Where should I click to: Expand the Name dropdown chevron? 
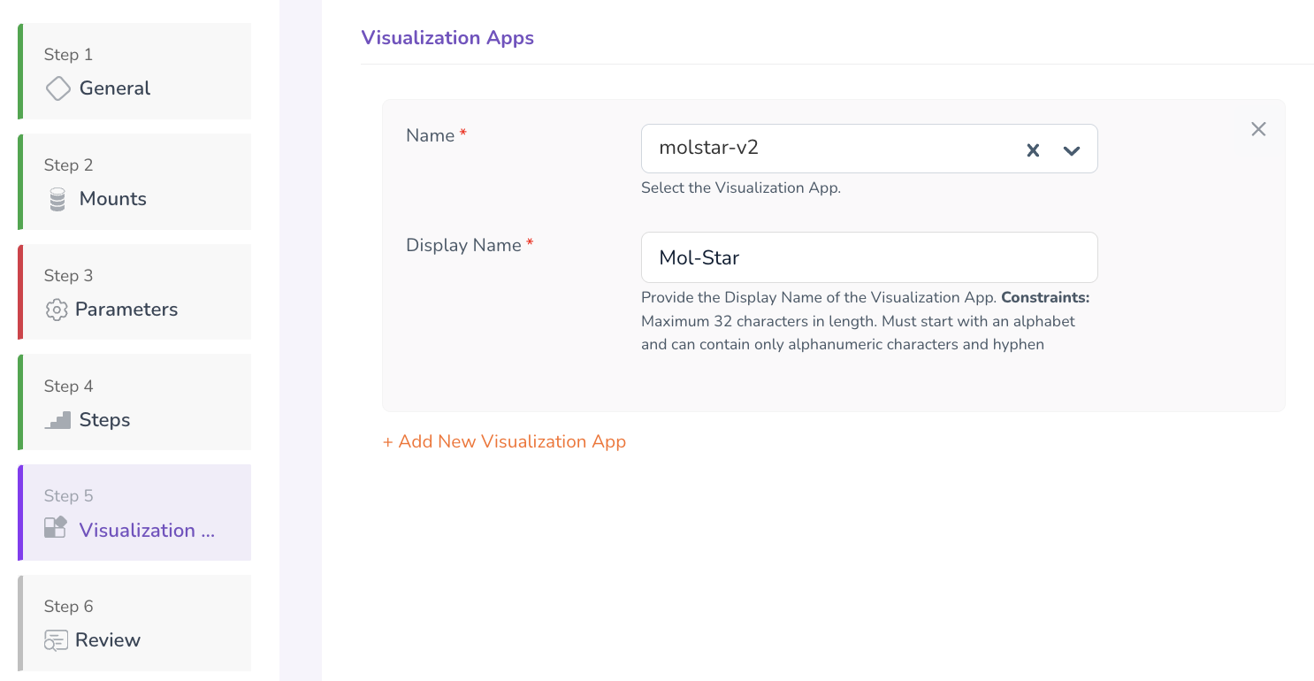pyautogui.click(x=1072, y=149)
